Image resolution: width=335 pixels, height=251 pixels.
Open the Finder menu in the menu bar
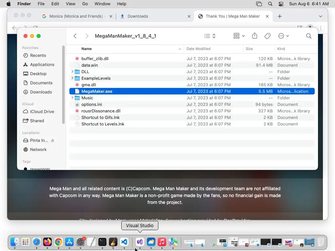(x=24, y=4)
